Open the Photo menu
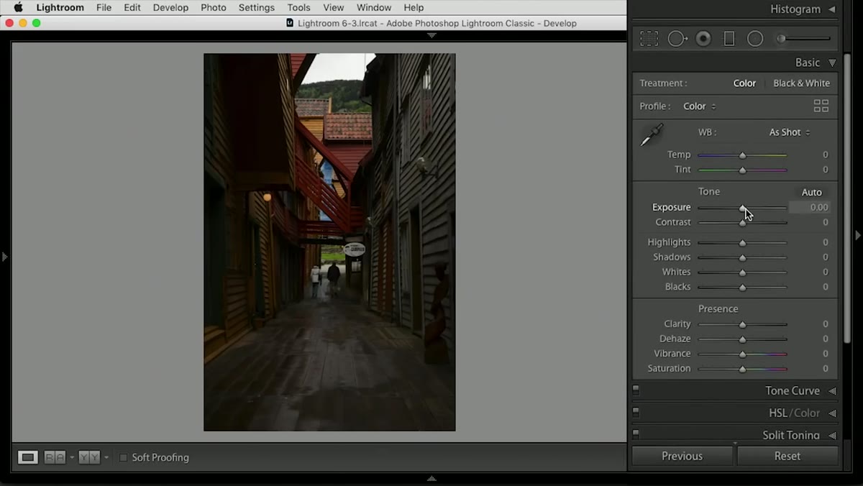Viewport: 863px width, 486px height. 214,8
